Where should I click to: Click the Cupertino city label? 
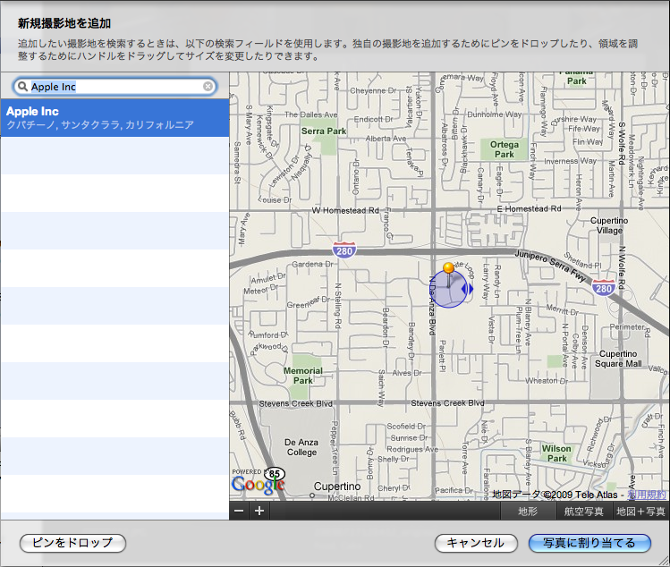coord(337,487)
